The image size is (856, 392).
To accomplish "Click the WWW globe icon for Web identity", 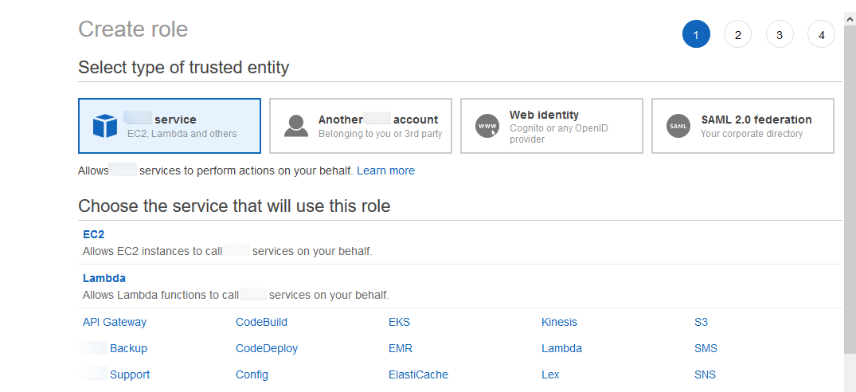I will click(487, 126).
